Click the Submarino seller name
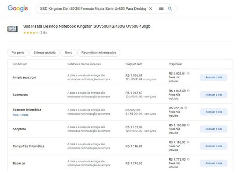Viewport: 234px width, 171px height. pos(20,95)
